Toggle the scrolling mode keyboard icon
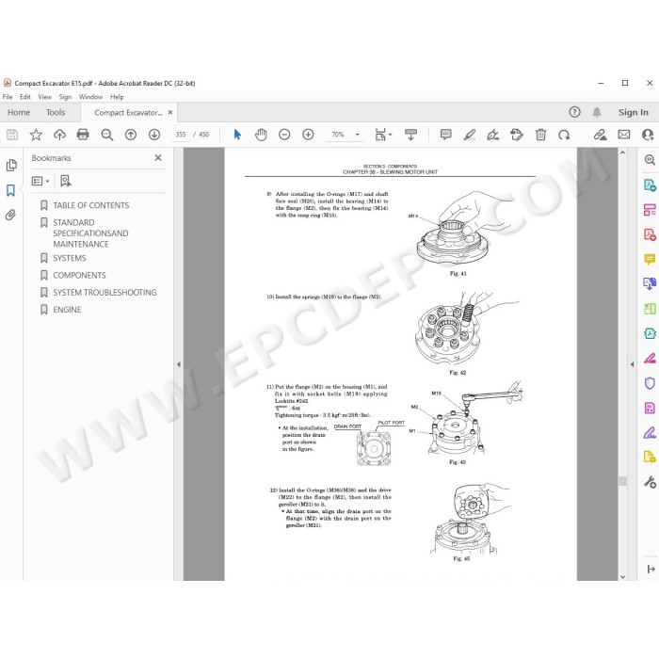Viewport: 659px width, 659px height. 410,135
